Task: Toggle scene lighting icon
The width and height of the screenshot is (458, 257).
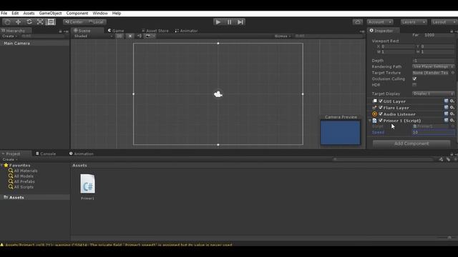Action: click(130, 36)
